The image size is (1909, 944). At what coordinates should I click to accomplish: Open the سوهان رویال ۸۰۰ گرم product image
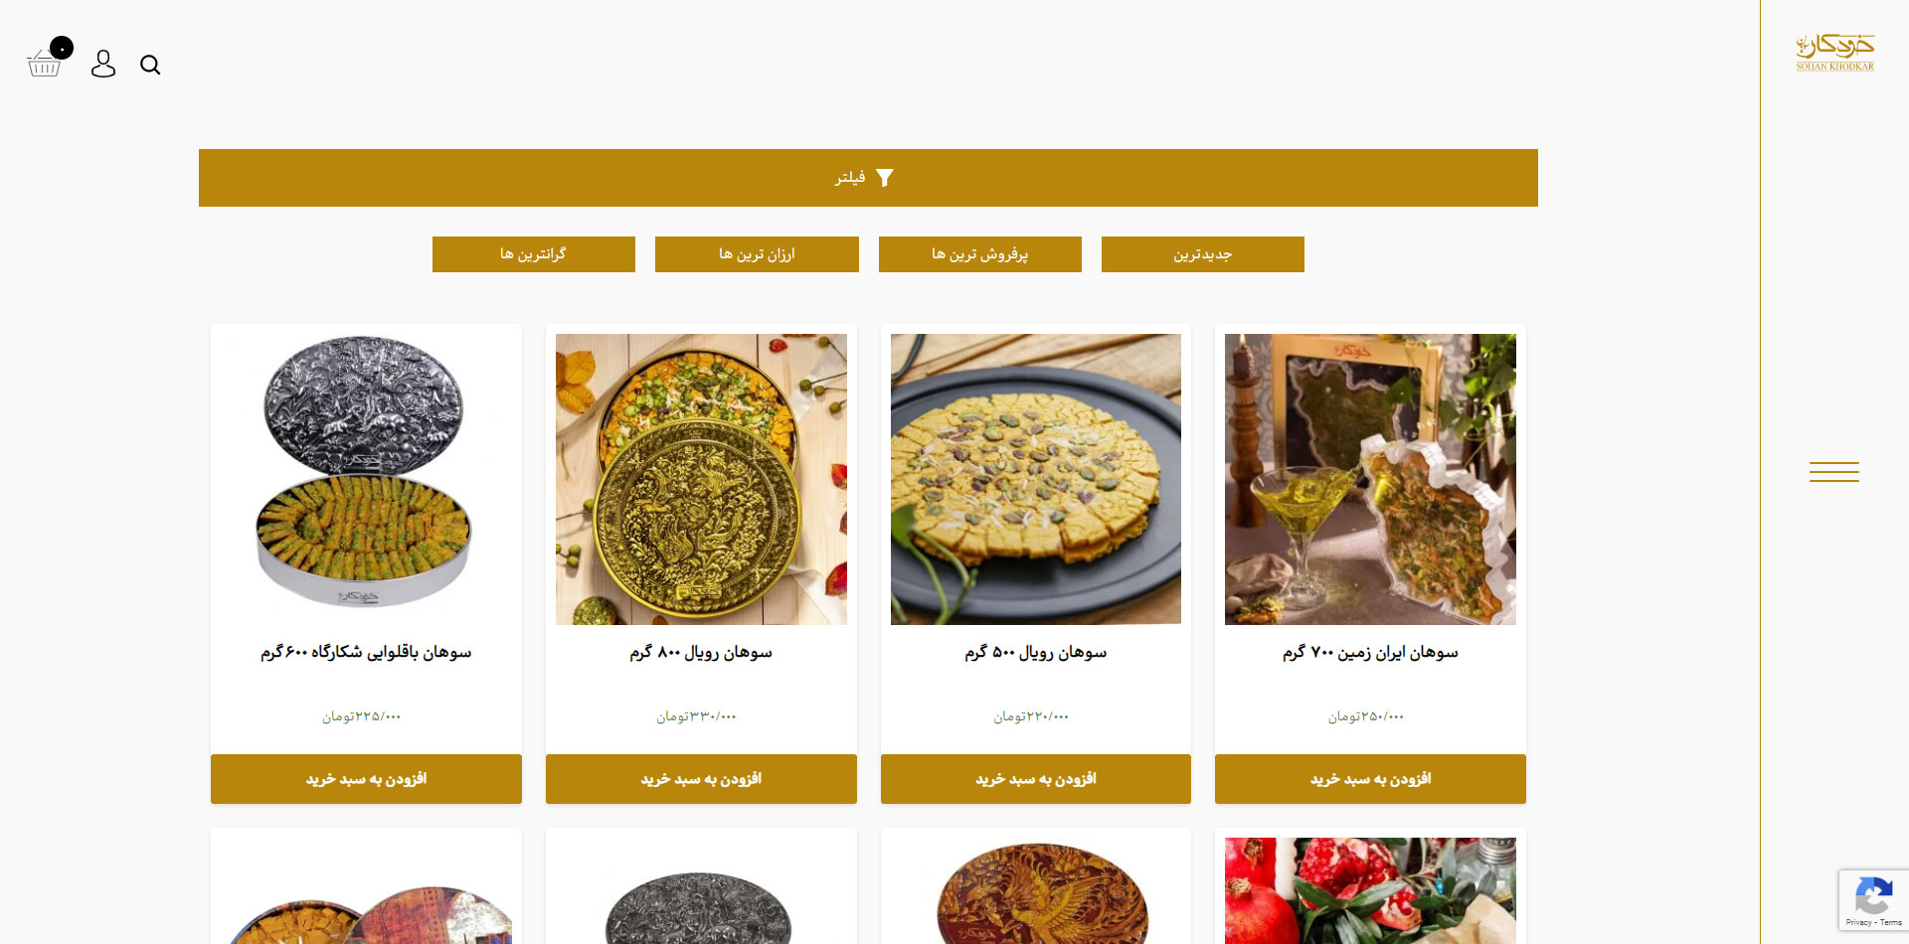tap(701, 479)
